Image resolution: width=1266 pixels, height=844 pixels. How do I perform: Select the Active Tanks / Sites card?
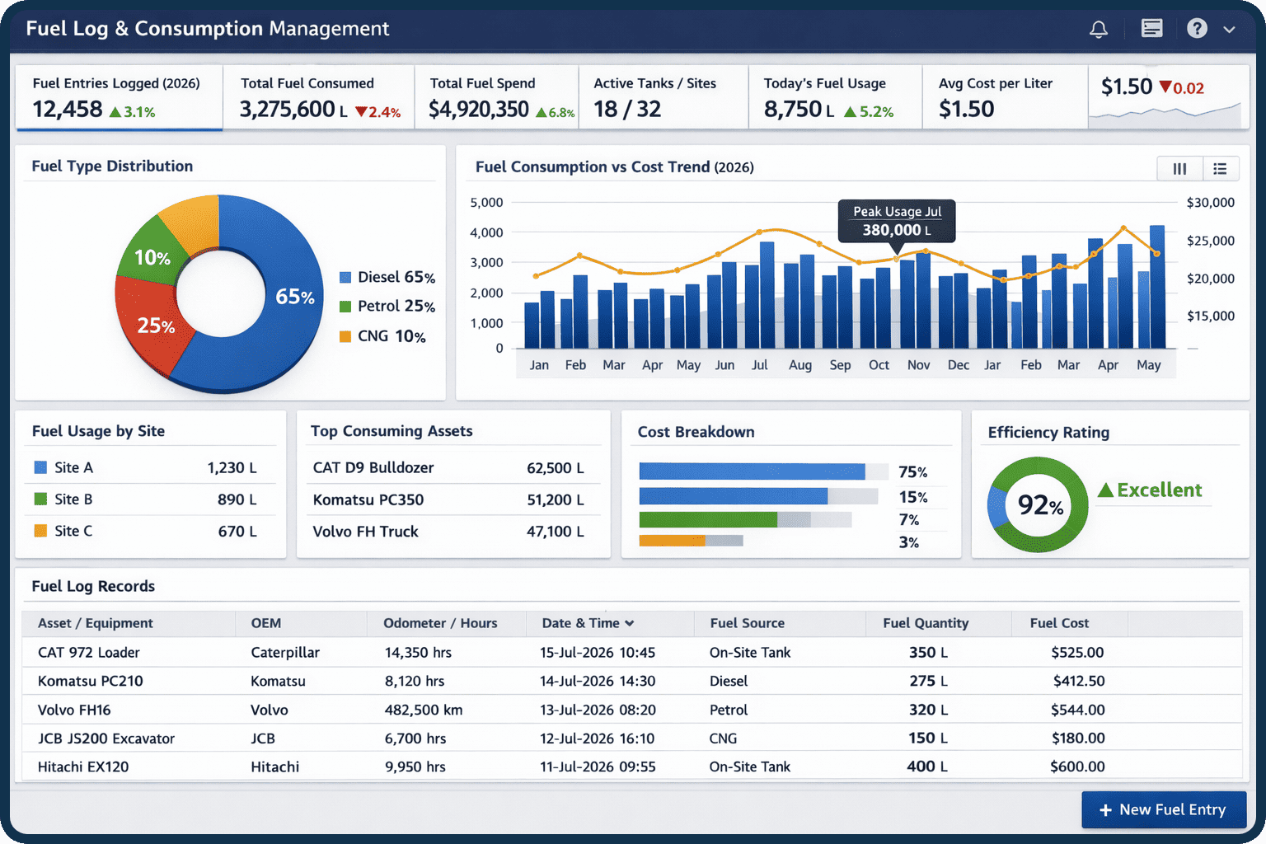(x=663, y=96)
